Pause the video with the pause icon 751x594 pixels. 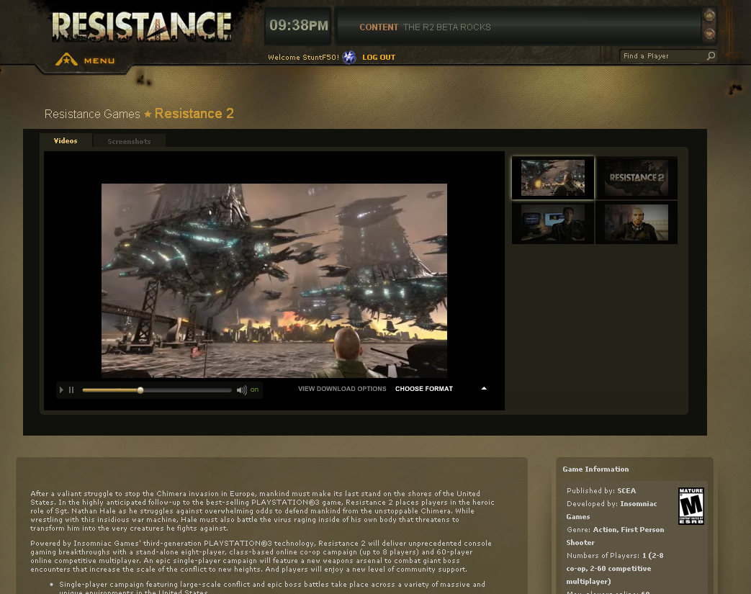click(71, 390)
